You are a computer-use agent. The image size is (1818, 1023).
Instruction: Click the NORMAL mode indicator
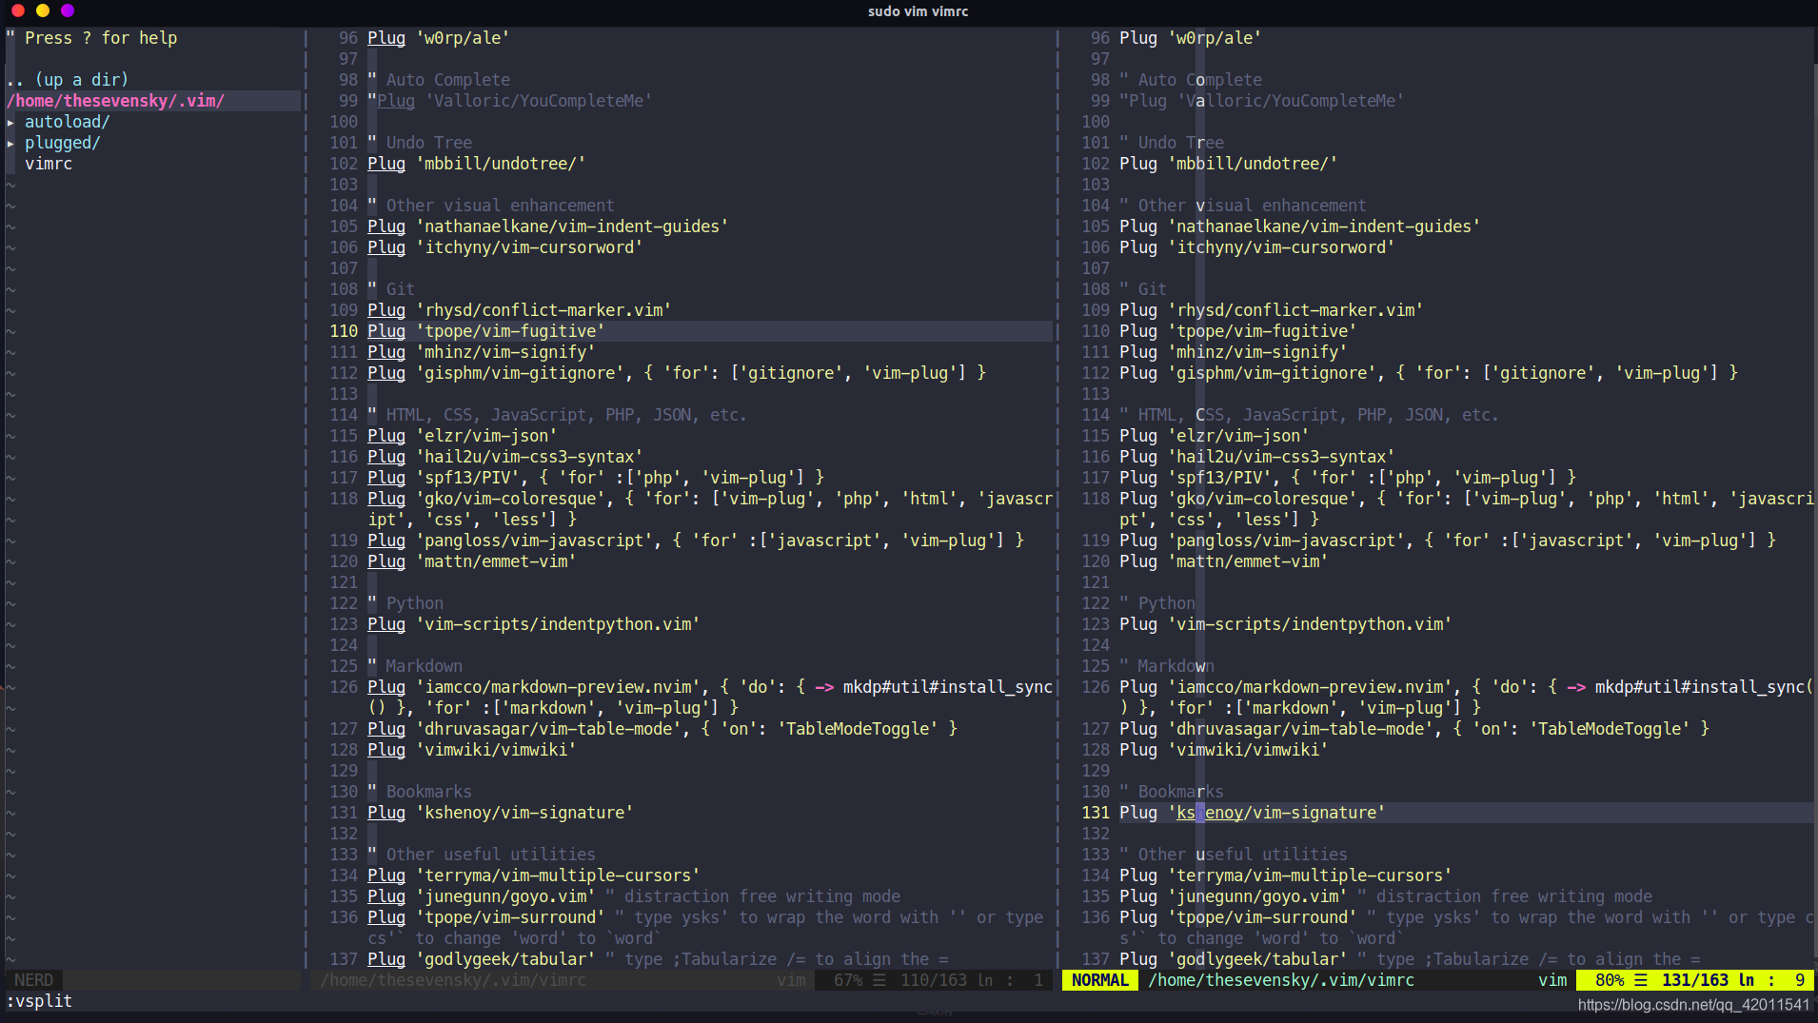1099,980
